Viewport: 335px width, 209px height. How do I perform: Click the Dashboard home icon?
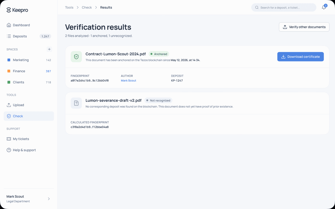[9, 25]
